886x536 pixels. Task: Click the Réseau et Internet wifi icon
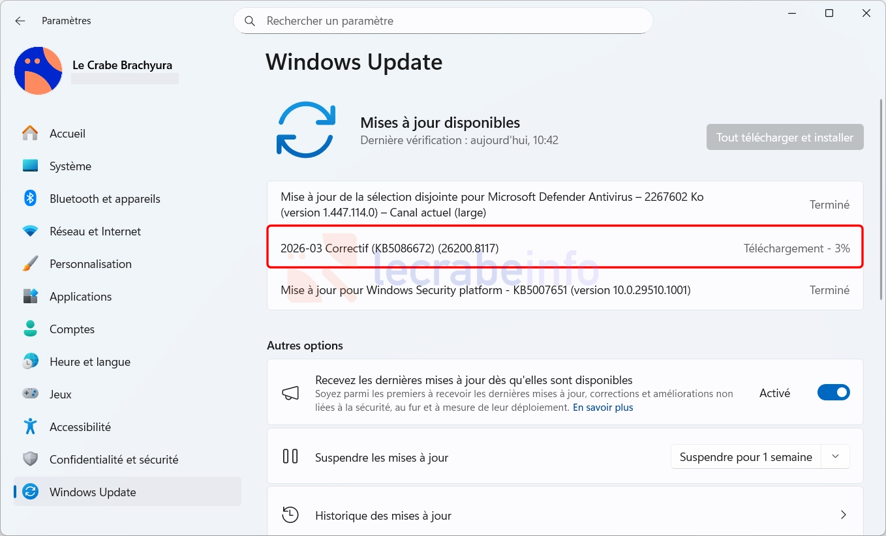(30, 231)
